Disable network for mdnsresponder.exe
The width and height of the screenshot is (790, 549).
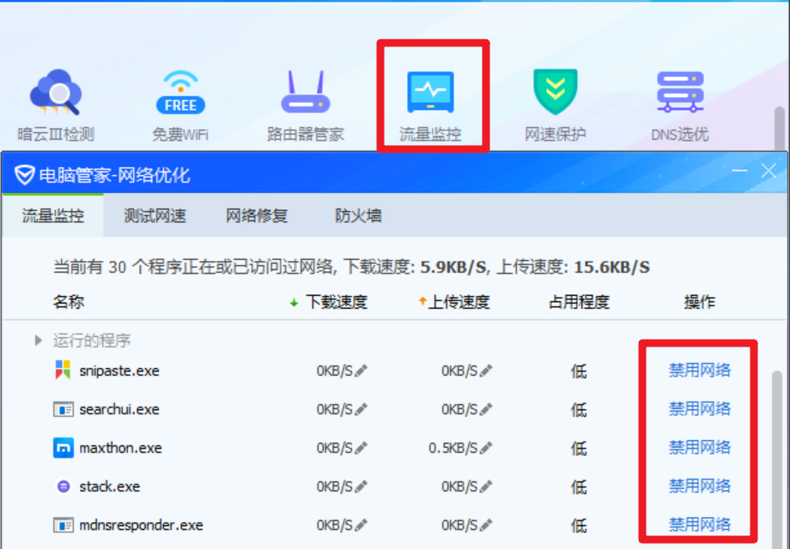coord(699,525)
